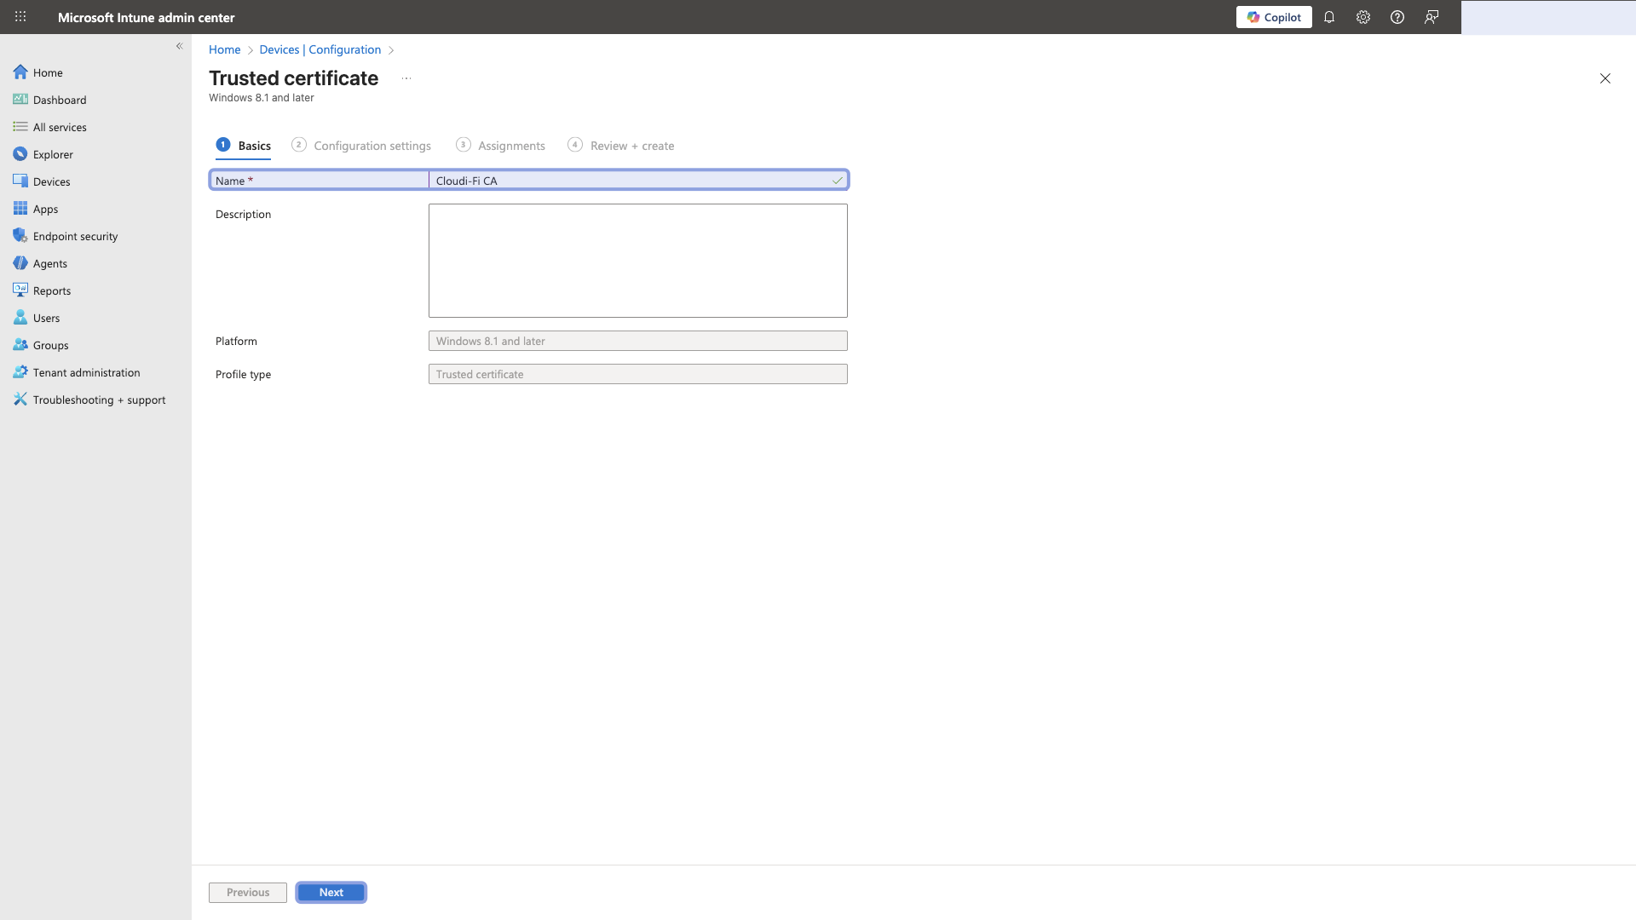1636x920 pixels.
Task: Click the Next button
Action: 331,892
